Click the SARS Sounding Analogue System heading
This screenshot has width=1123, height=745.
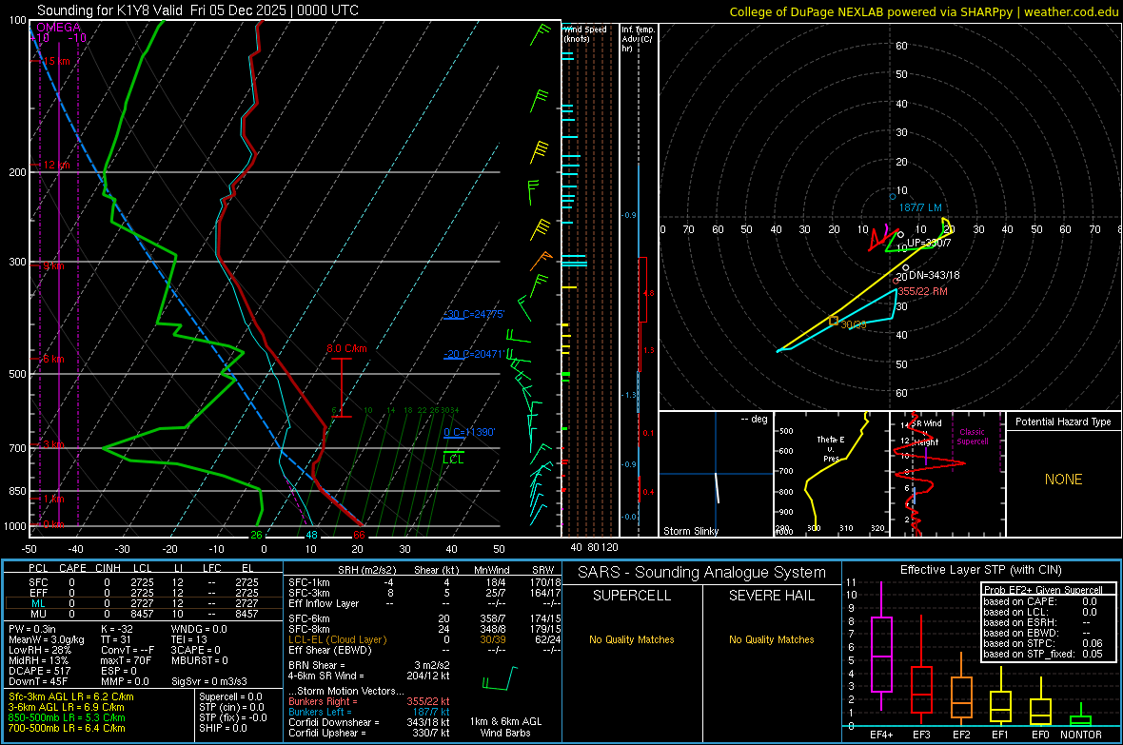point(702,573)
